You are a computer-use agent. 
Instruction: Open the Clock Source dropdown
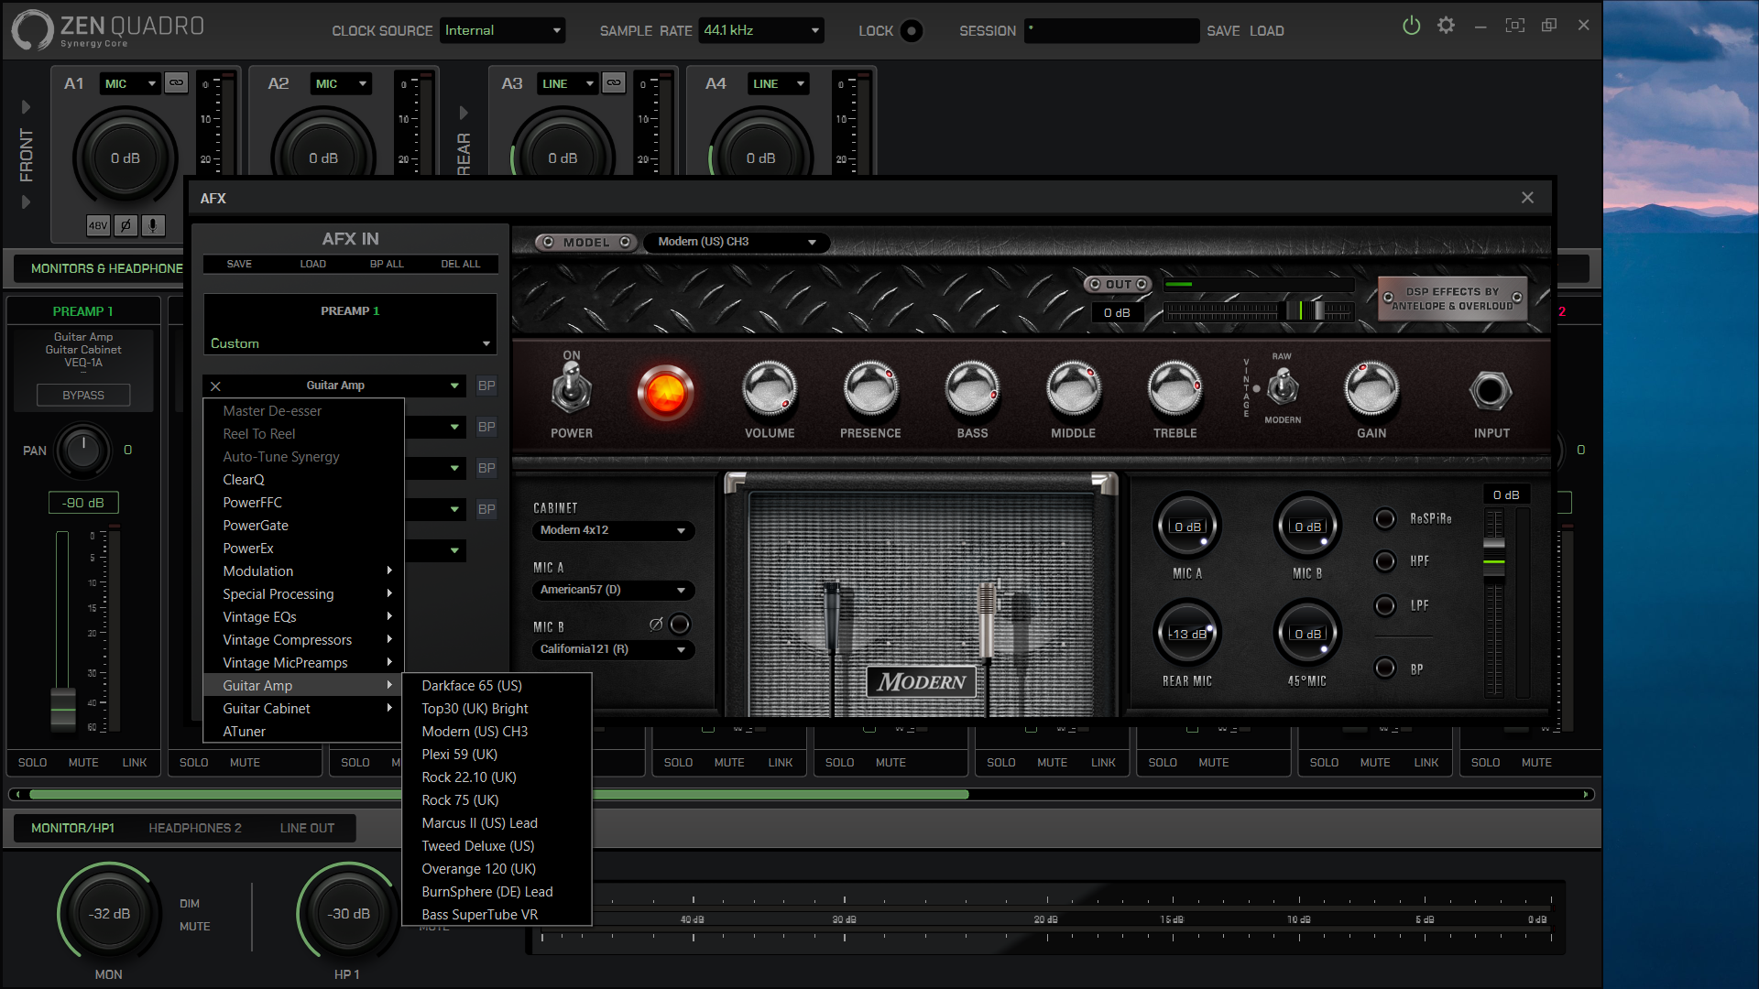pos(503,30)
